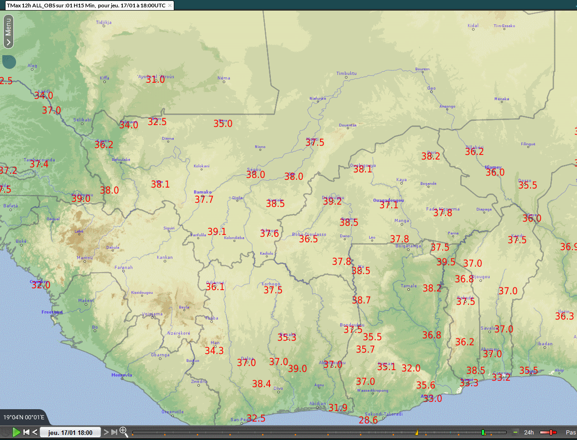Click the date field jeu. 17/01 18:00
Image resolution: width=577 pixels, height=440 pixels.
[70, 432]
